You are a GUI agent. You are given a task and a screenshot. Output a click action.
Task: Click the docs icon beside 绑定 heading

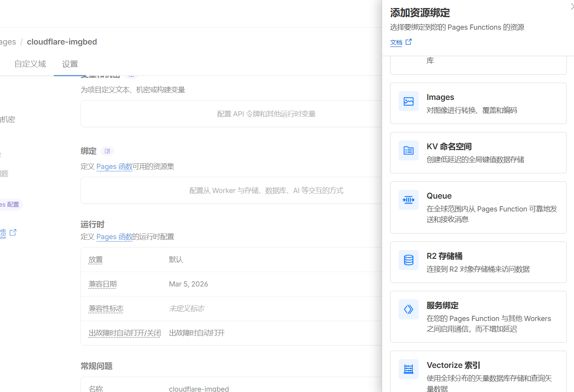pyautogui.click(x=107, y=151)
